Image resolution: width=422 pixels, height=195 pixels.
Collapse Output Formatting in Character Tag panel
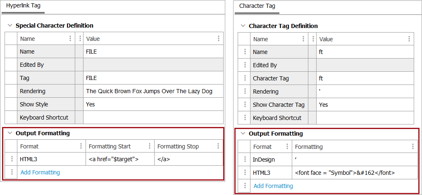tap(243, 134)
